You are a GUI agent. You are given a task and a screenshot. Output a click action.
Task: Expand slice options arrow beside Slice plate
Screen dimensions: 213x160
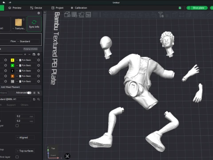[189, 8]
